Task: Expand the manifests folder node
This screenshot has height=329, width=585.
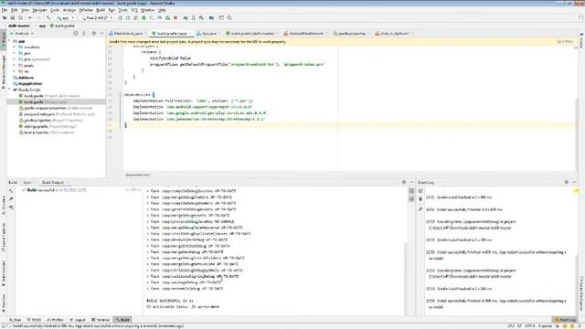Action: tap(15, 48)
